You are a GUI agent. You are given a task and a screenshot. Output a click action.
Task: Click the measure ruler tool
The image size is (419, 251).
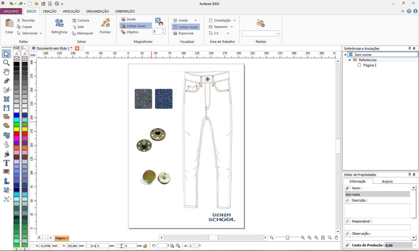pos(6,199)
